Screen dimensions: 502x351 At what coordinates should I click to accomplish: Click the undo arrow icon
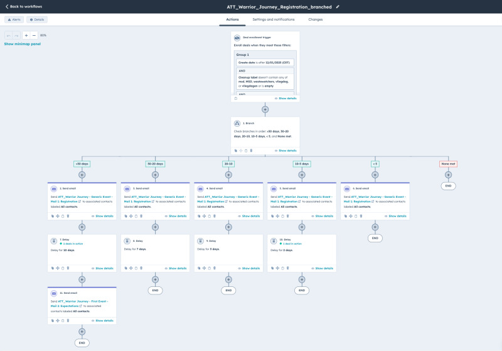pyautogui.click(x=9, y=35)
